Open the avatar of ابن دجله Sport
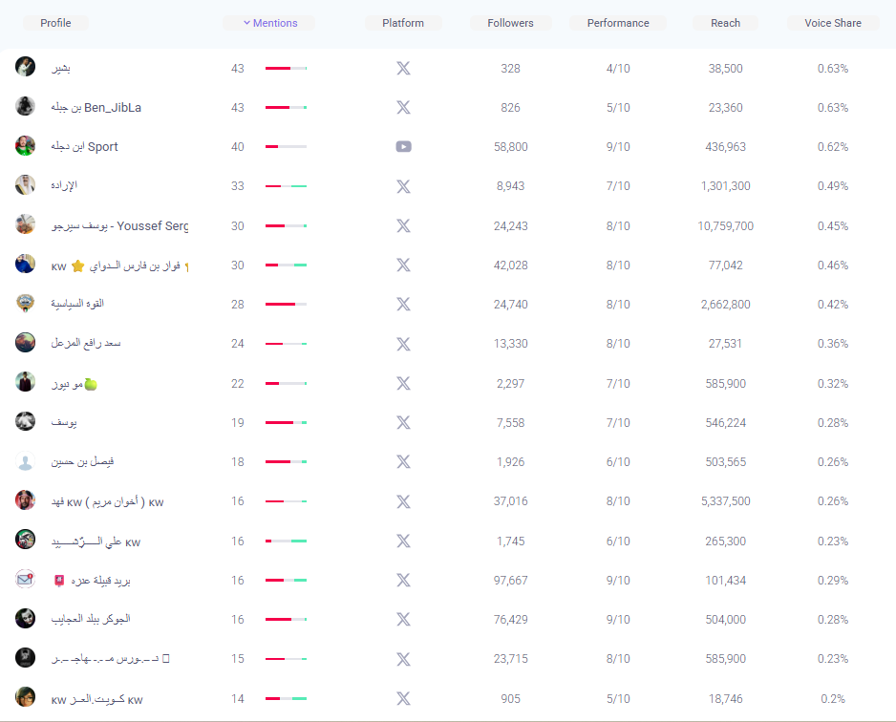896x722 pixels. (26, 146)
